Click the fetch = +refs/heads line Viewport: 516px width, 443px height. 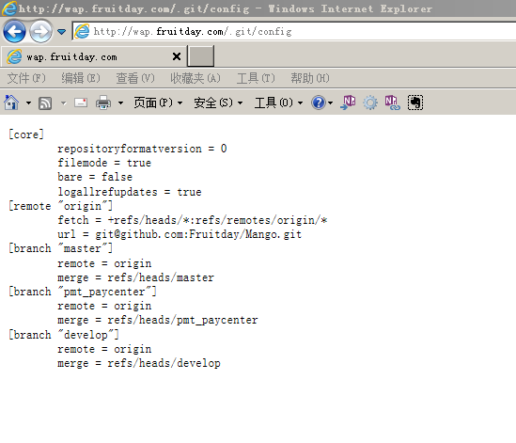193,220
